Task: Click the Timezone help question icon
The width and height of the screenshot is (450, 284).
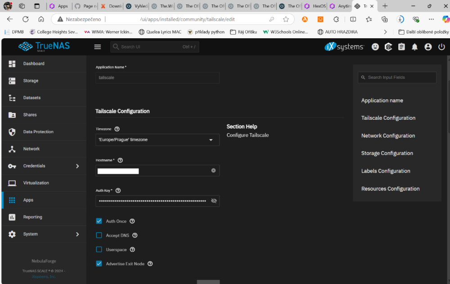Action: 117,129
